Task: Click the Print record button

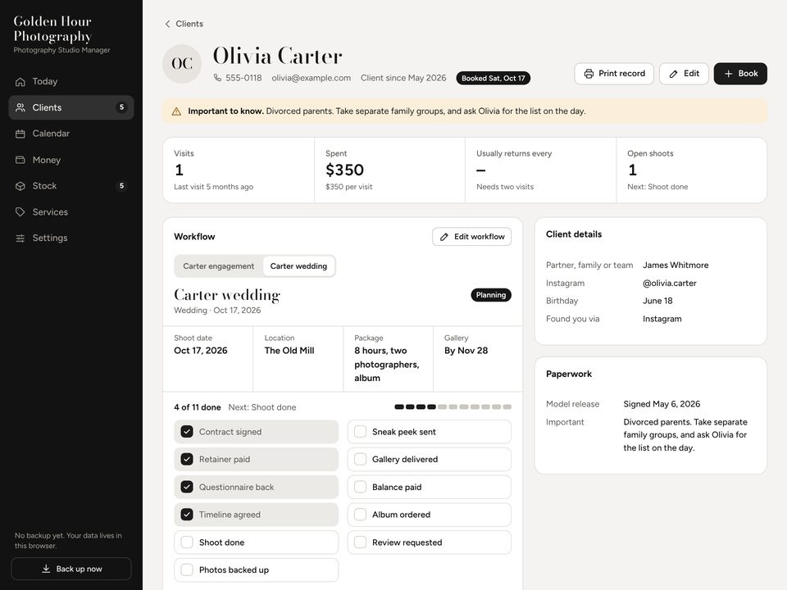Action: (x=614, y=74)
